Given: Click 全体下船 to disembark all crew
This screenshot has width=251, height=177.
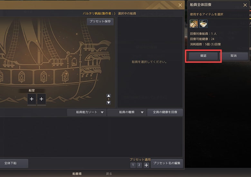Looking at the screenshot, I should pos(11,163).
